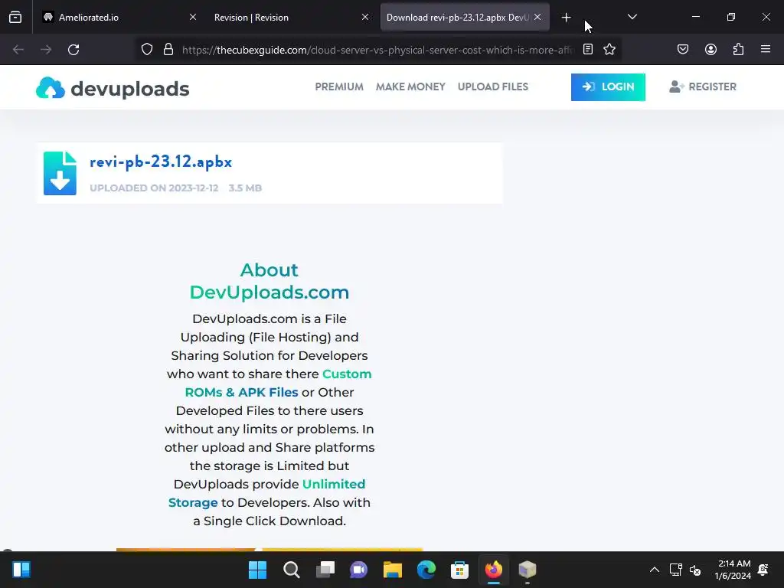The width and height of the screenshot is (784, 588).
Task: Show hidden system tray icons
Action: tap(654, 570)
